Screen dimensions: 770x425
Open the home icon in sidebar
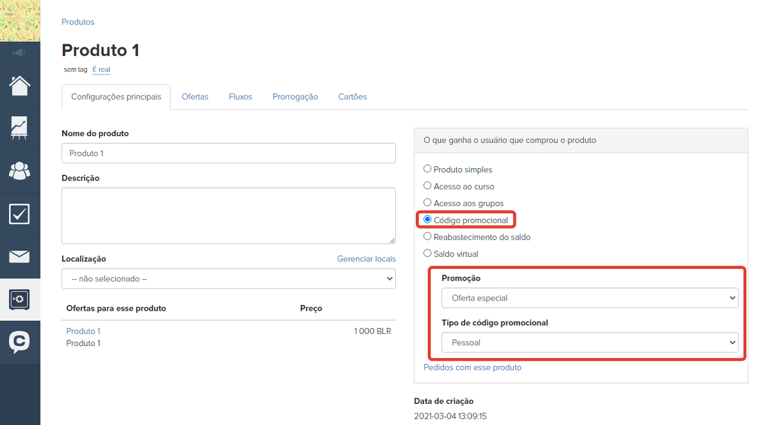click(x=20, y=85)
